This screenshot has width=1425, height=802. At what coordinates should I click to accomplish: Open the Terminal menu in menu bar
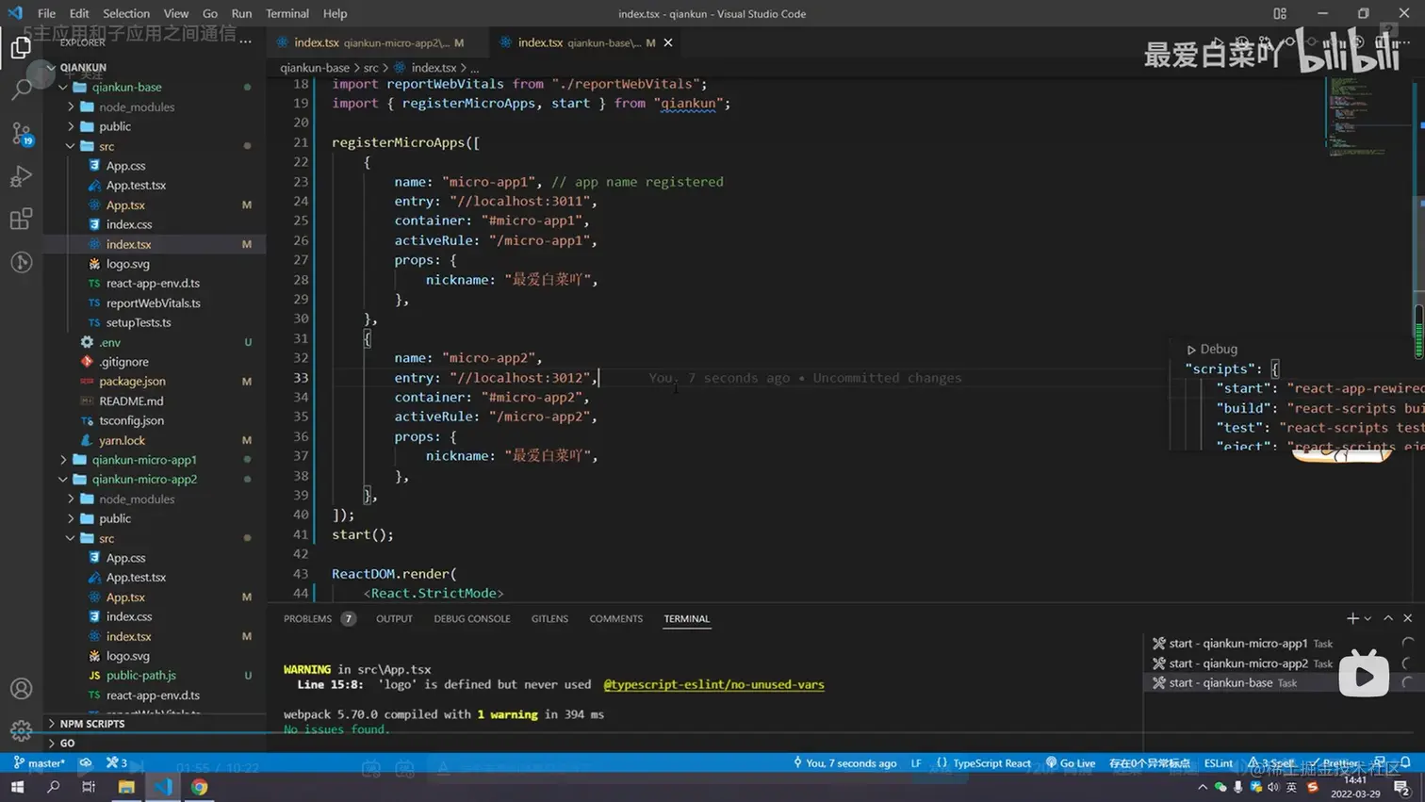[287, 13]
